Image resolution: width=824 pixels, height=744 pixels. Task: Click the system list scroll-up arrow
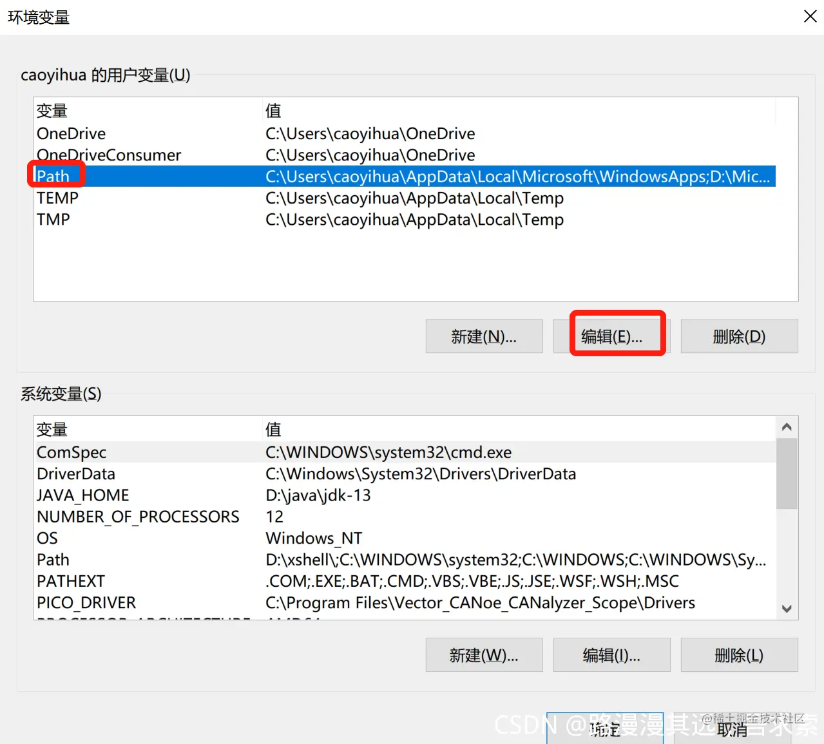point(787,427)
